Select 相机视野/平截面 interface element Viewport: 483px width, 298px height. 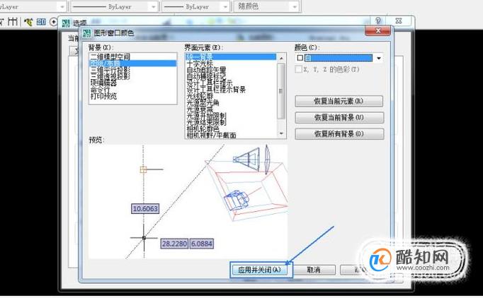click(211, 135)
